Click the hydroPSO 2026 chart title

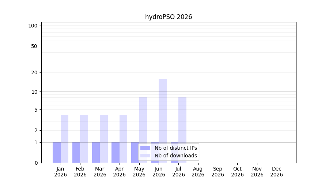point(169,17)
